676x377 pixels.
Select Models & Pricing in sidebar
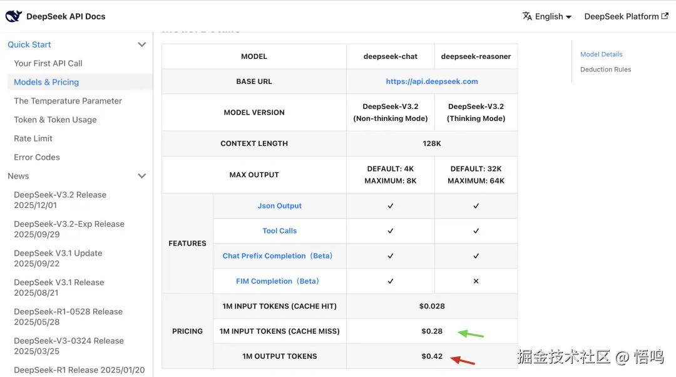point(46,82)
